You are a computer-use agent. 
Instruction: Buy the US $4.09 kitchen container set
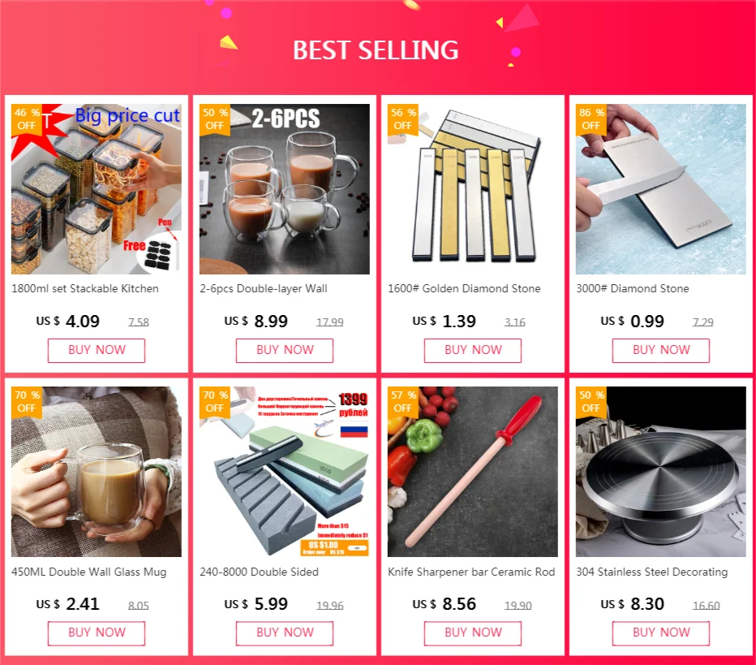(97, 350)
